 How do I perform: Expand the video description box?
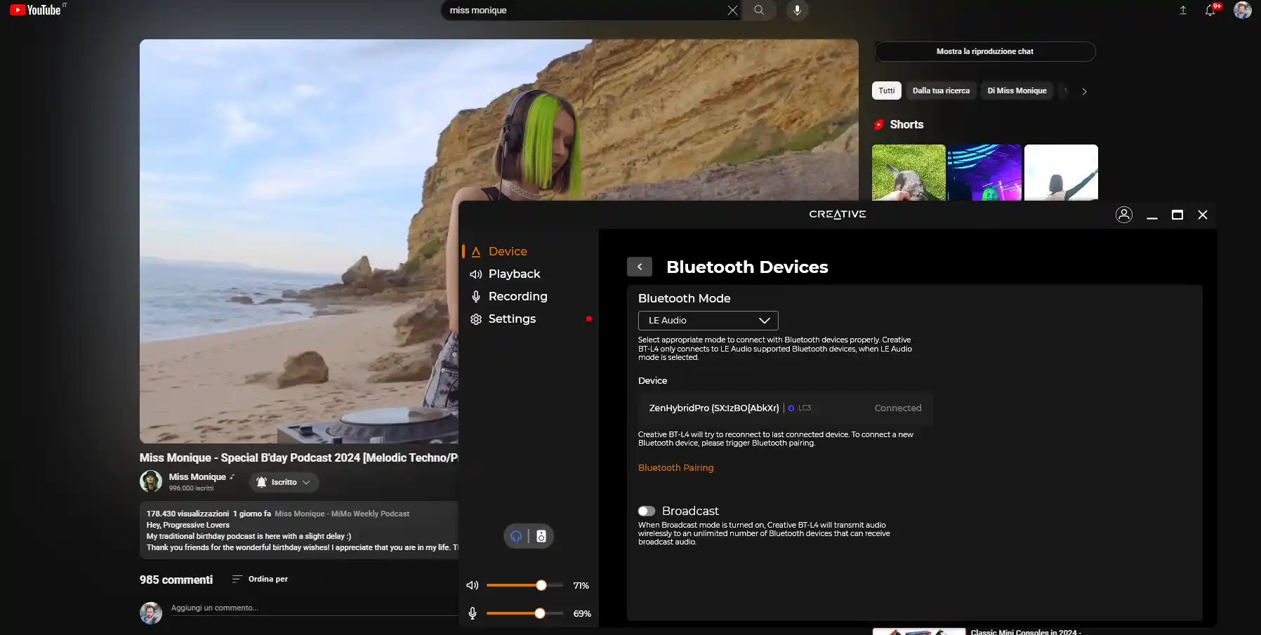(299, 530)
